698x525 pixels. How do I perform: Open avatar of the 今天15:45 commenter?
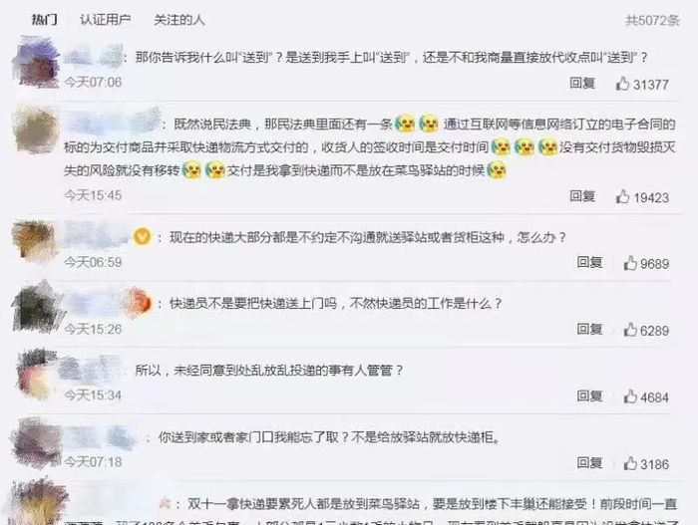pyautogui.click(x=37, y=130)
